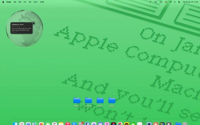Viewport: 200px width, 125px height.
Task: Launch Figma from the Dock
Action: click(113, 124)
